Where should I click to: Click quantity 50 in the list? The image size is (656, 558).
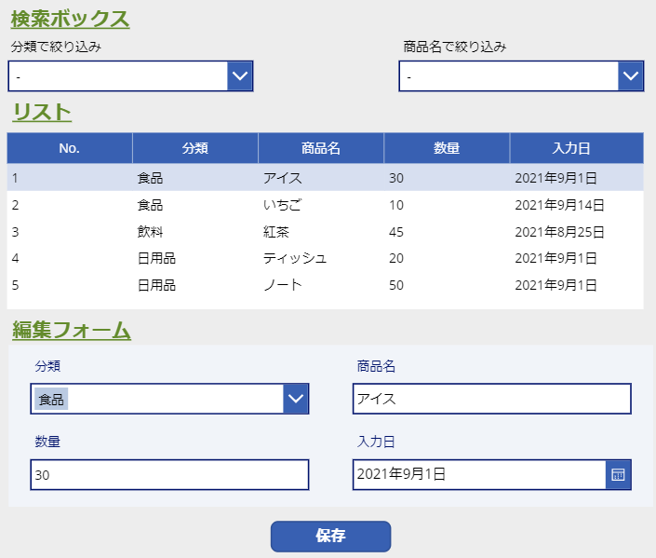coord(396,285)
